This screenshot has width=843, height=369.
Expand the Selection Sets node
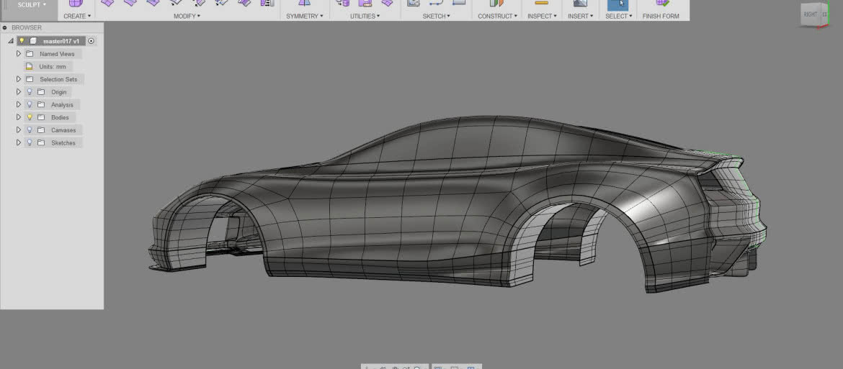pos(18,79)
